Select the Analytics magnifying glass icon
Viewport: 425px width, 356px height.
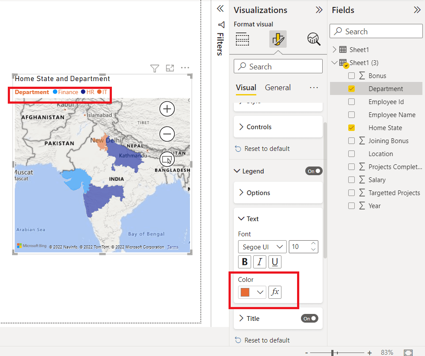(x=313, y=39)
